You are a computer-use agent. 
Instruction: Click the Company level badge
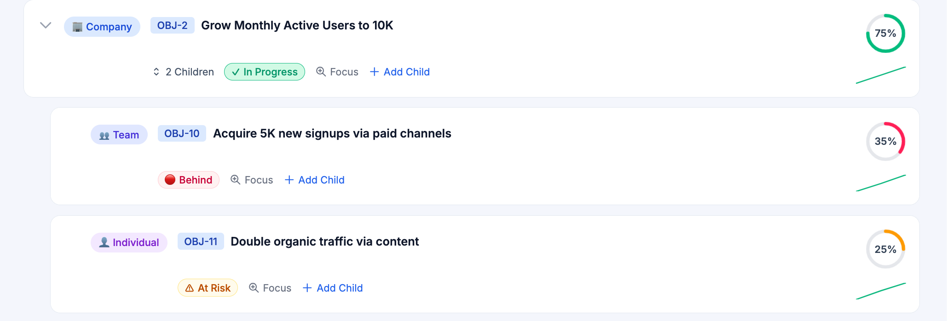tap(102, 27)
